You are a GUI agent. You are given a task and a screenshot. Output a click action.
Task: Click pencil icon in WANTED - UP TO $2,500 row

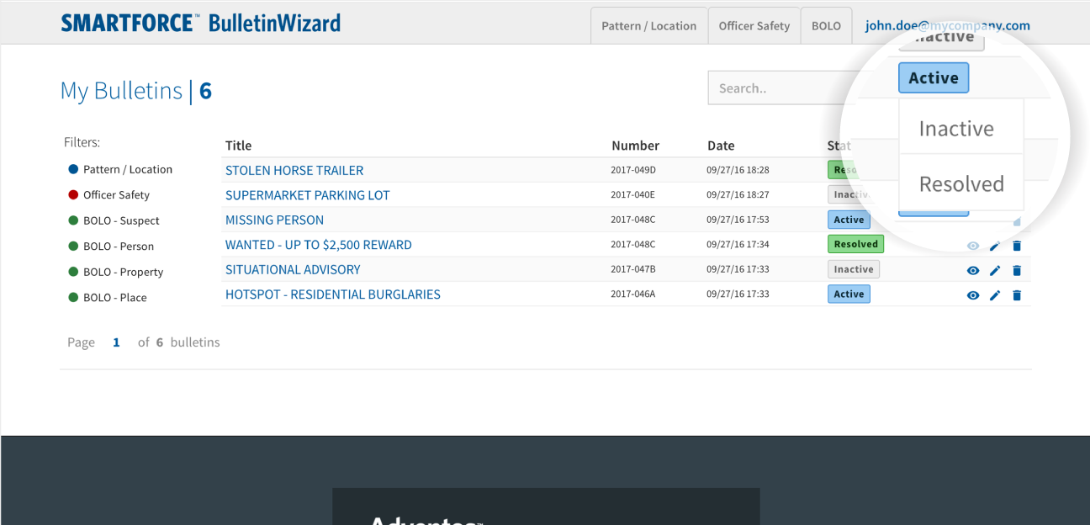(995, 246)
